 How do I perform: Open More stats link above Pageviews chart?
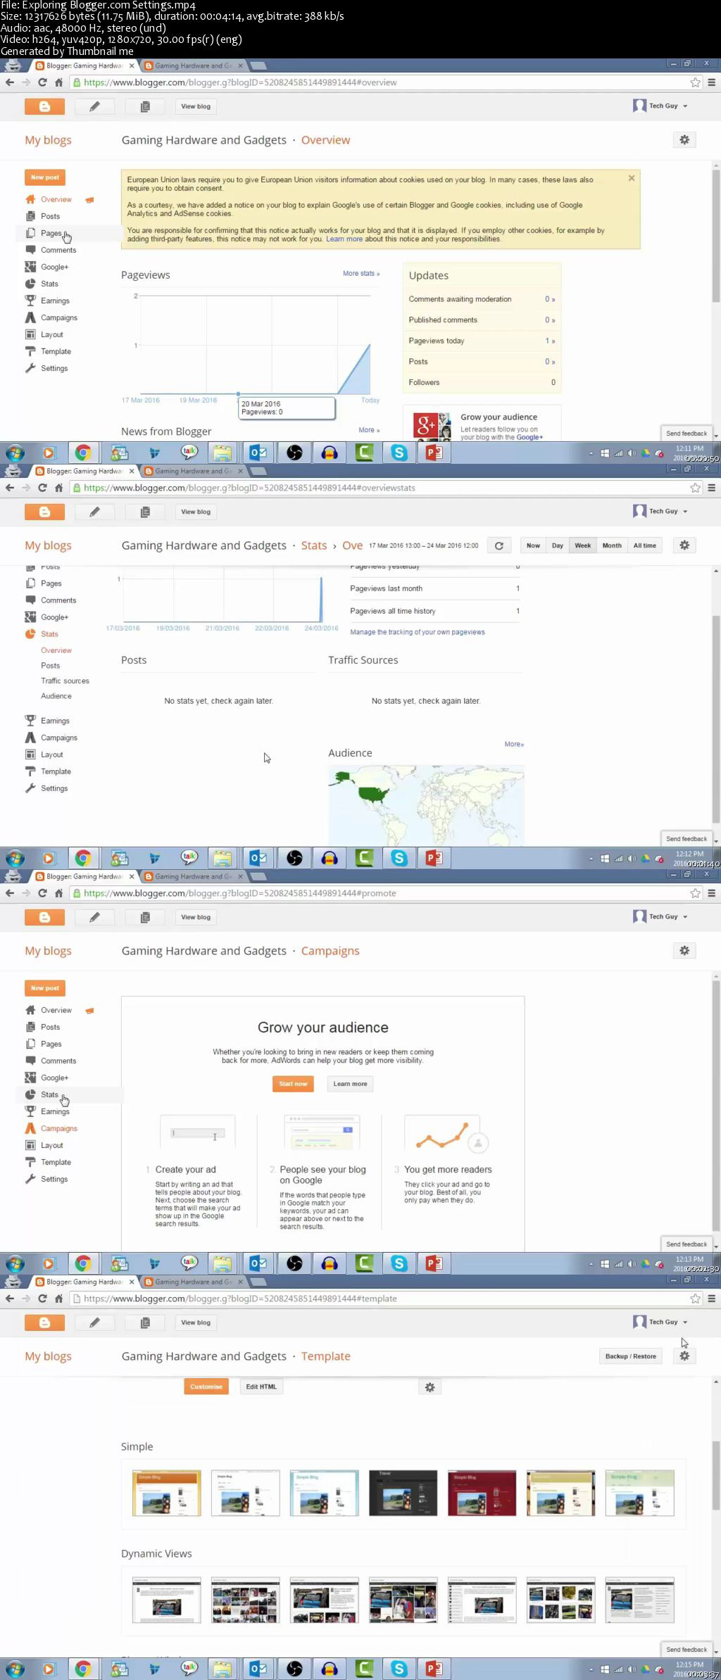pos(361,273)
